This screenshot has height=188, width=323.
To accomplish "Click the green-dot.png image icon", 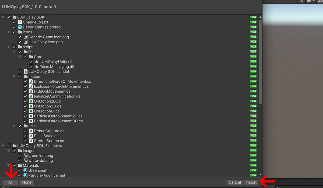I will 26,156.
